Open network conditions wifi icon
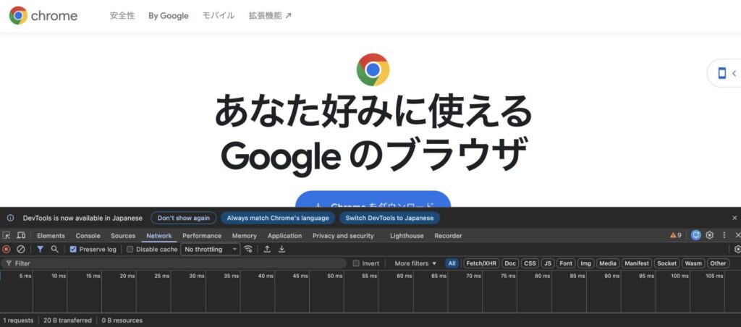The width and height of the screenshot is (741, 327). (248, 249)
